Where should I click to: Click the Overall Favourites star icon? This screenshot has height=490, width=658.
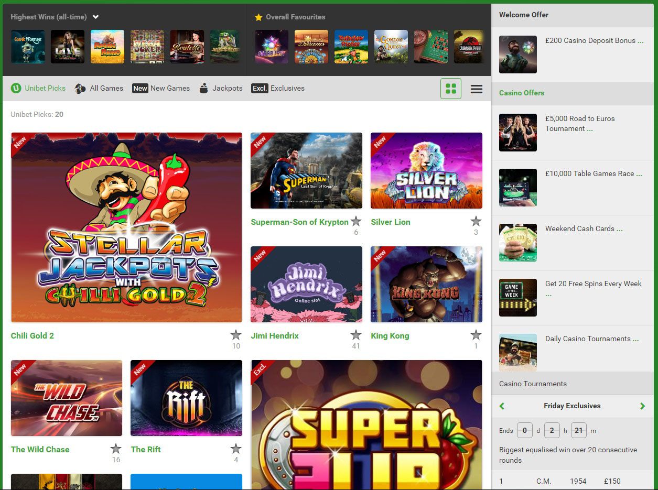258,17
